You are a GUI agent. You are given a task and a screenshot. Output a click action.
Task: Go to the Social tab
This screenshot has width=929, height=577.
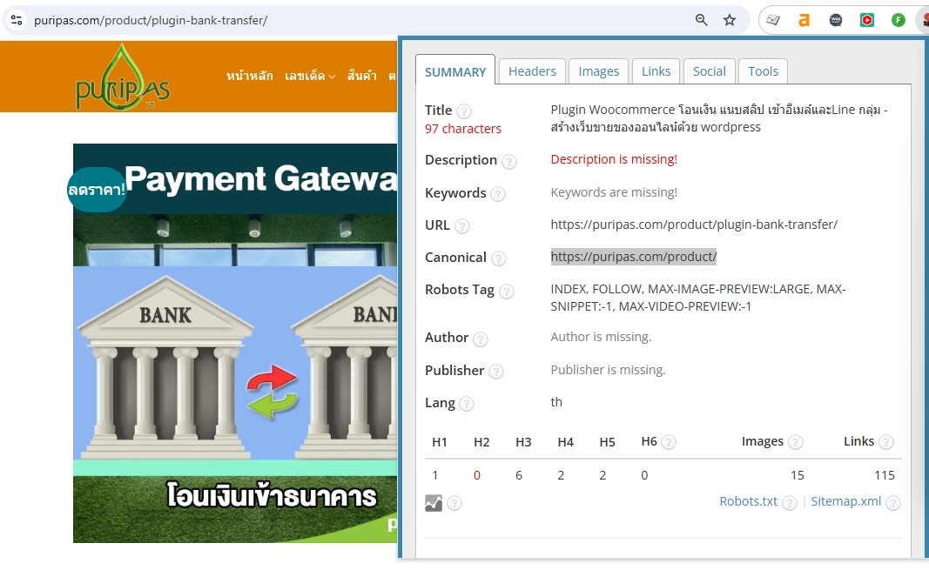coord(710,71)
